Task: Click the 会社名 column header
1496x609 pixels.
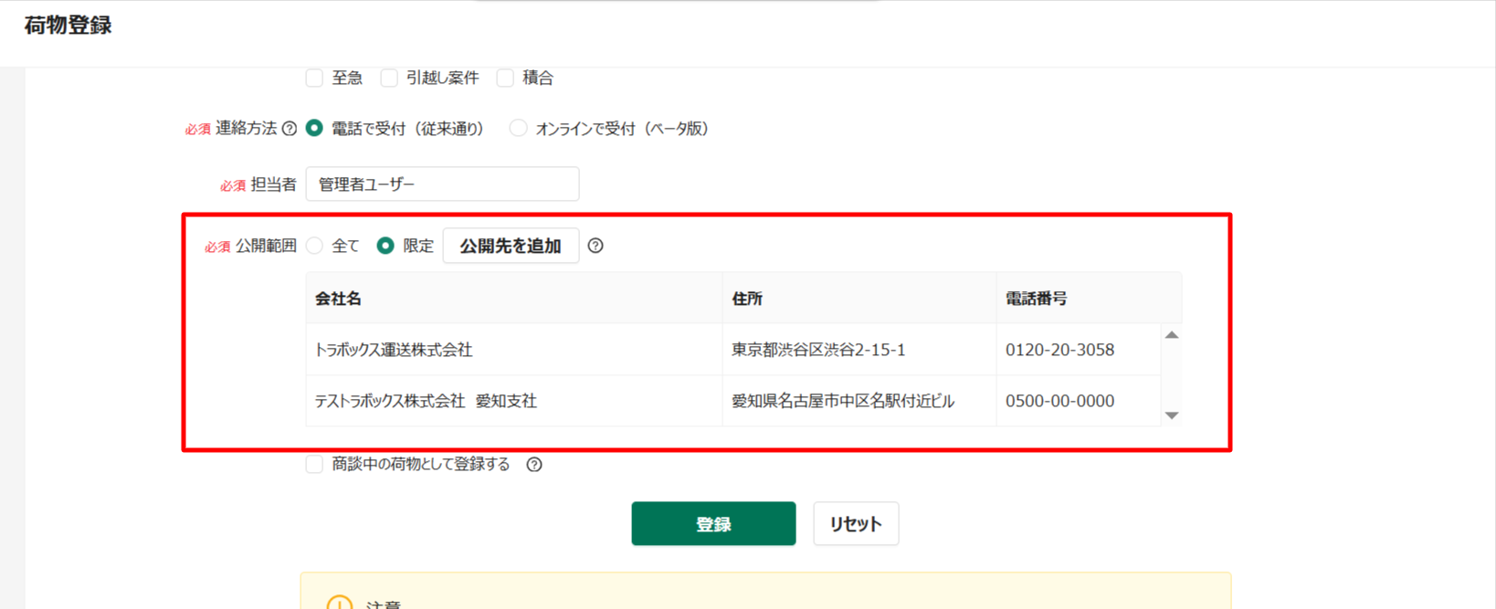Action: point(514,299)
